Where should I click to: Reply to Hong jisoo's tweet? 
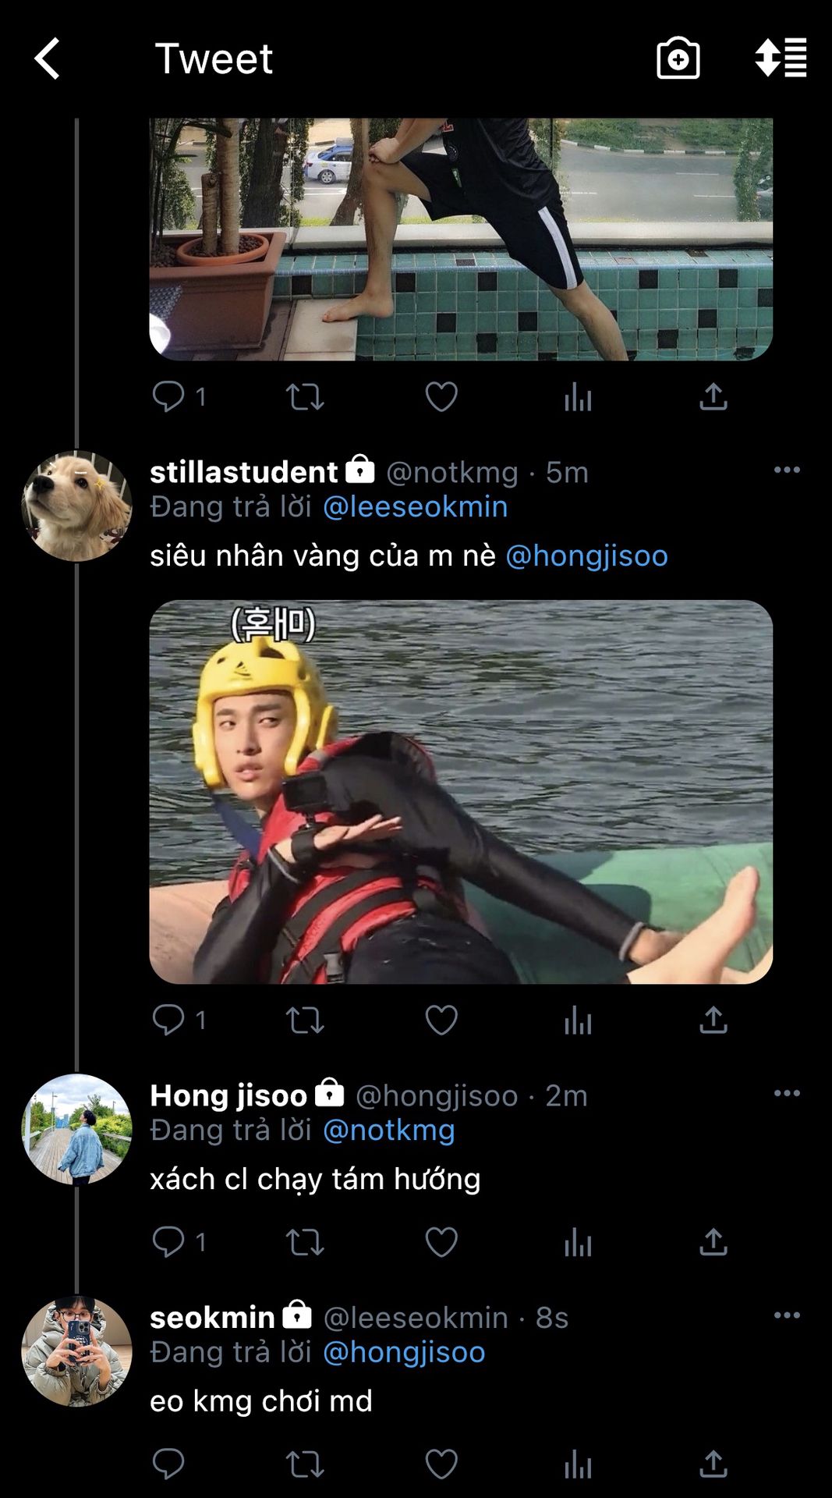pyautogui.click(x=168, y=1241)
